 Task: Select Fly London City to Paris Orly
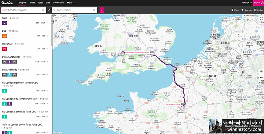click(25, 101)
